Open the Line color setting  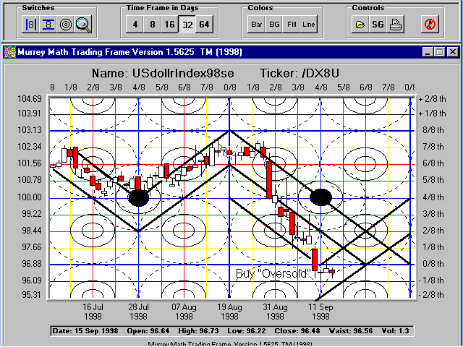click(x=308, y=24)
